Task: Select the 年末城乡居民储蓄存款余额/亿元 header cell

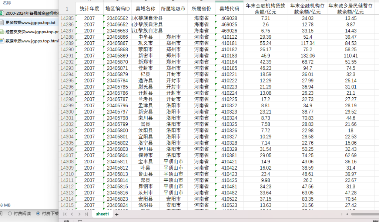Action: click(x=351, y=9)
